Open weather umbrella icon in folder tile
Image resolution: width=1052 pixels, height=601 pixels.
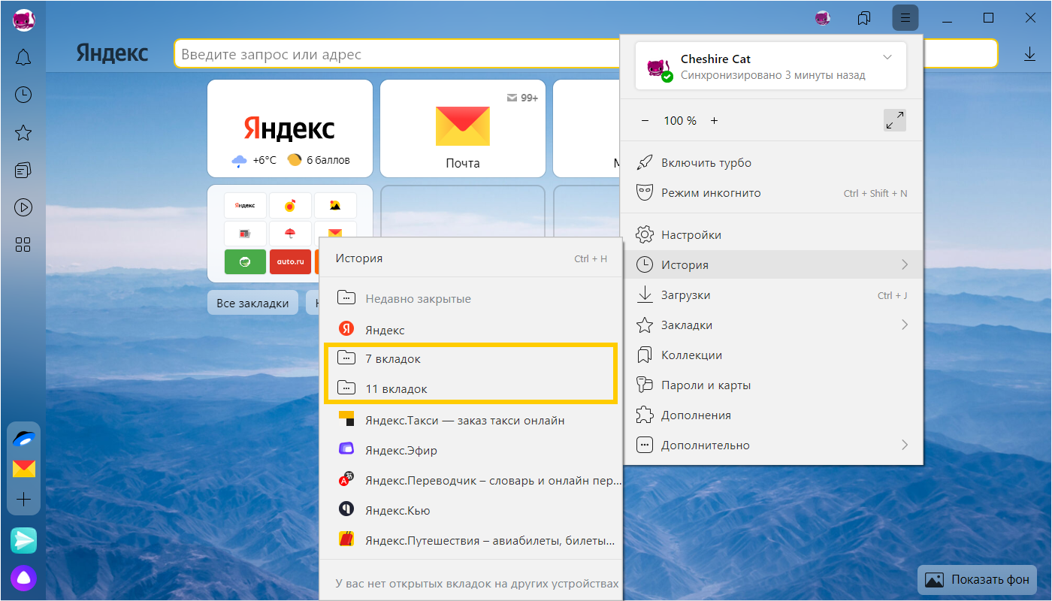click(x=290, y=234)
